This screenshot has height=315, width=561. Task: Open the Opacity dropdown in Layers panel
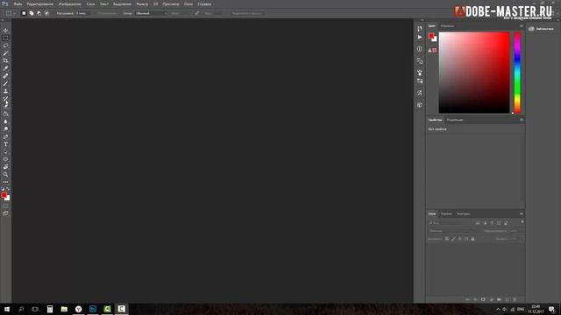pyautogui.click(x=515, y=231)
